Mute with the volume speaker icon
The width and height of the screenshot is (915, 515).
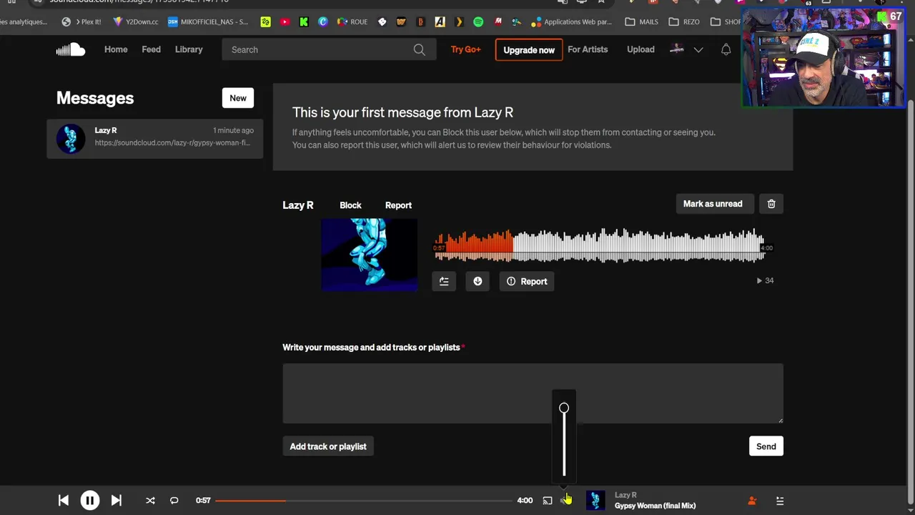565,500
